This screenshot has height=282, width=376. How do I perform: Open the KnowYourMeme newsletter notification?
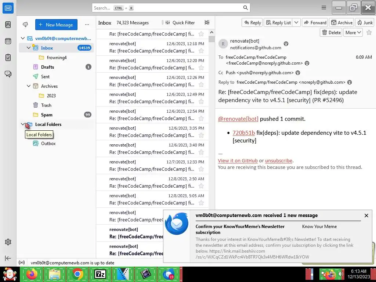(x=268, y=236)
